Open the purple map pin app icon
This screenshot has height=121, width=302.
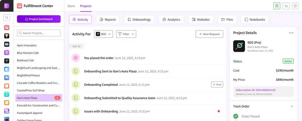(7, 53)
